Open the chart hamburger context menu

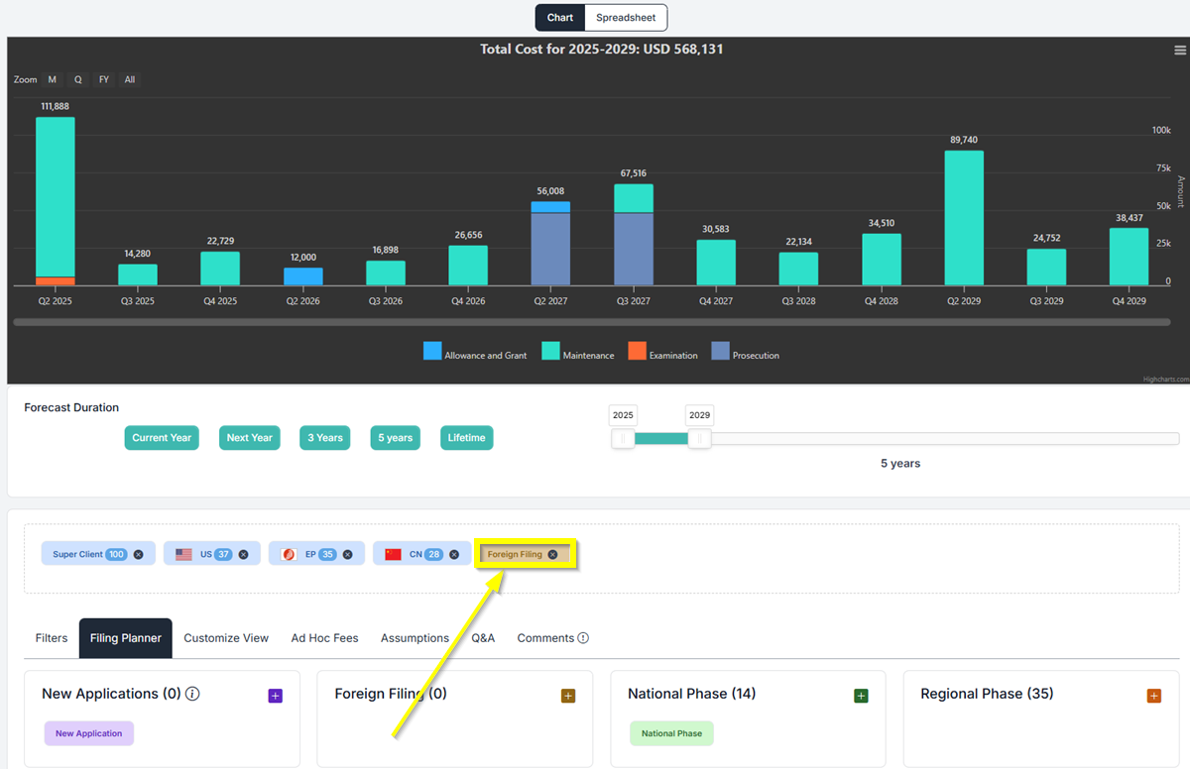coord(1178,50)
